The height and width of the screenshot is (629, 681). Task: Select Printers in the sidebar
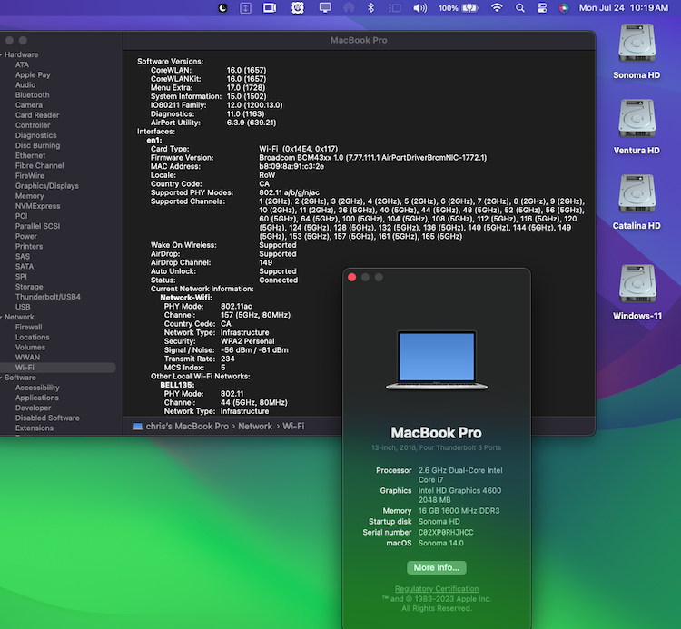pos(29,246)
